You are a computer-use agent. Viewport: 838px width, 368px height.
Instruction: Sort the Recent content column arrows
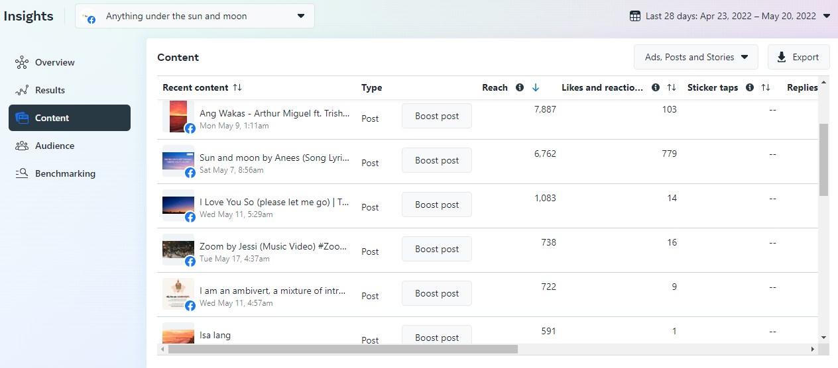click(237, 87)
